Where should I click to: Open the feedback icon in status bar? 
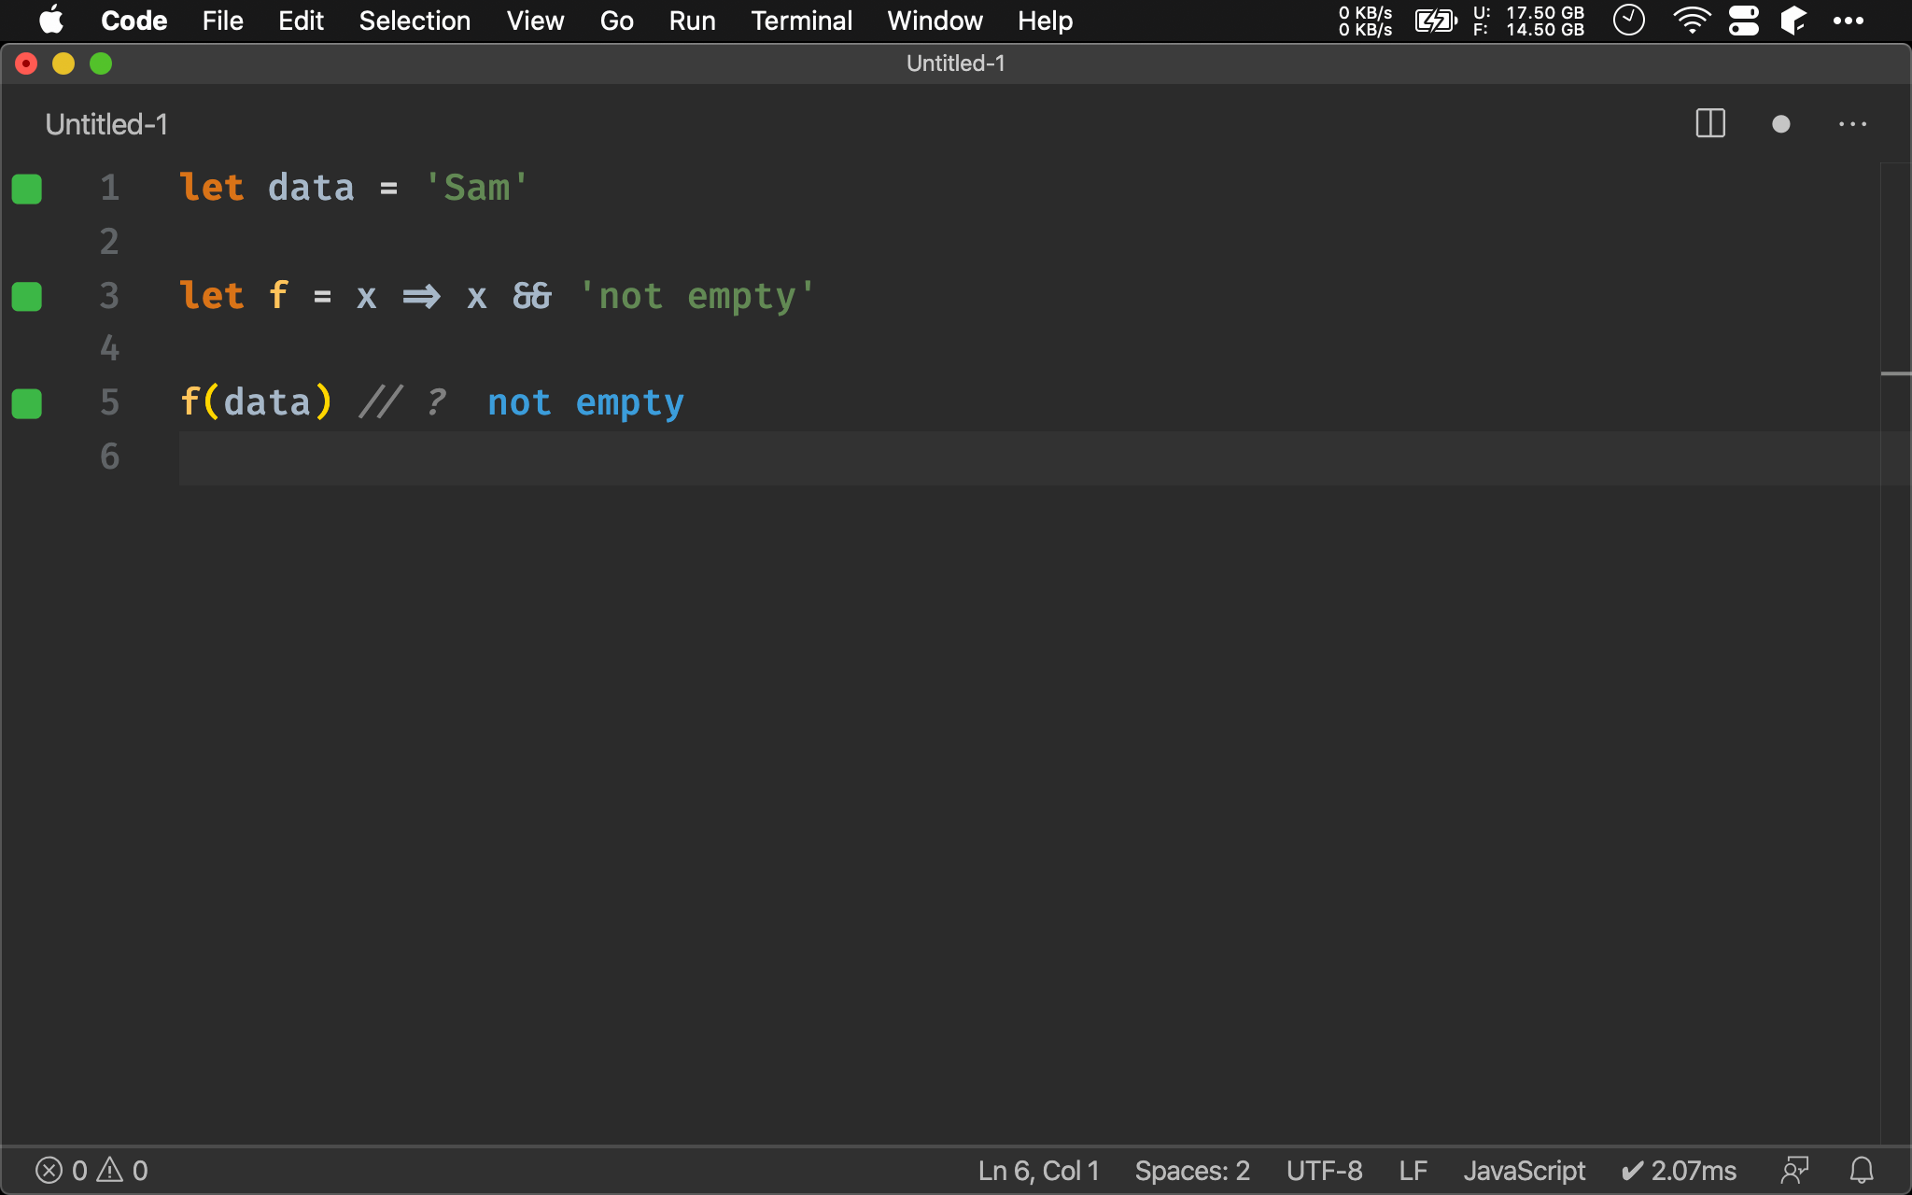1794,1170
